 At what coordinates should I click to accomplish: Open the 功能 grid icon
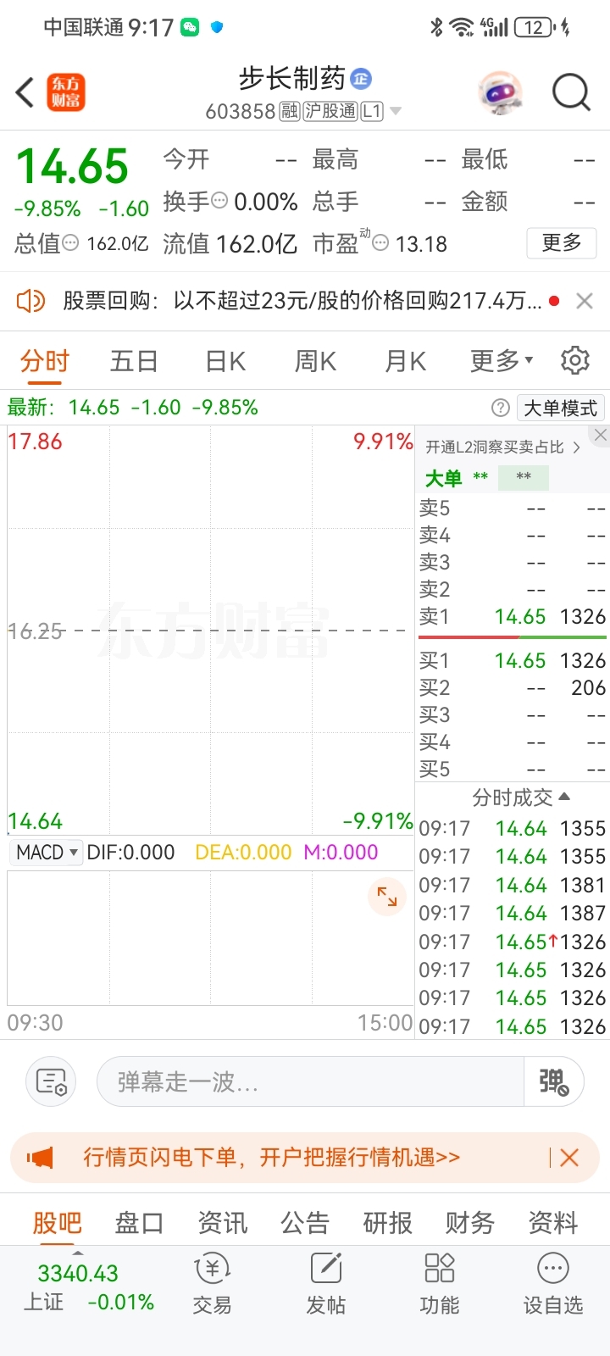[x=440, y=1269]
